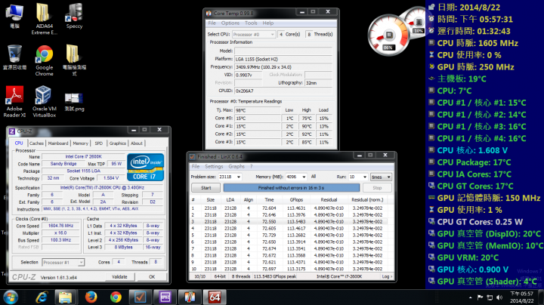The width and height of the screenshot is (544, 305).
Task: Switch to Core Temp taskbar button
Action: (190, 297)
